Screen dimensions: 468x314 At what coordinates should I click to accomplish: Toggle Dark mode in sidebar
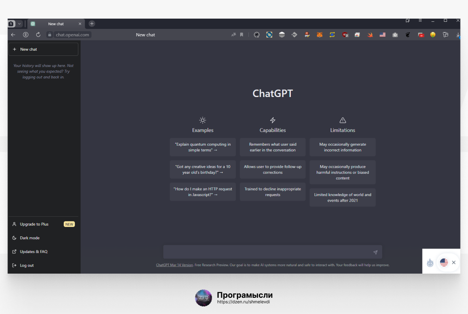tap(43, 238)
